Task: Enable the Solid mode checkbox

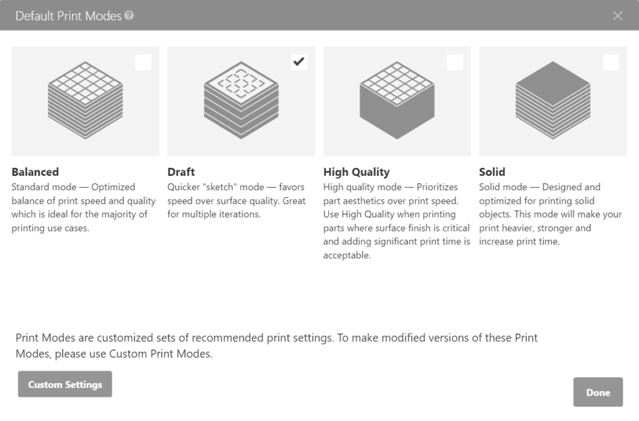Action: [611, 62]
